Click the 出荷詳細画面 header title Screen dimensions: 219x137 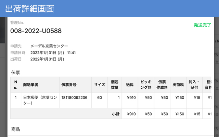pos(30,9)
